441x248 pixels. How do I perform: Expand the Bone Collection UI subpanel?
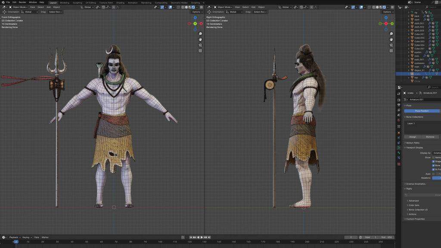pos(417,210)
